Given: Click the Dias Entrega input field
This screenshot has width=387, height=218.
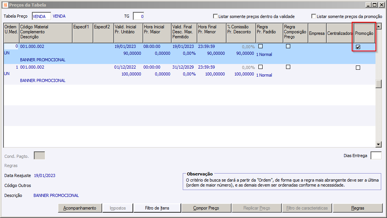Looking at the screenshot, I should click(x=376, y=156).
